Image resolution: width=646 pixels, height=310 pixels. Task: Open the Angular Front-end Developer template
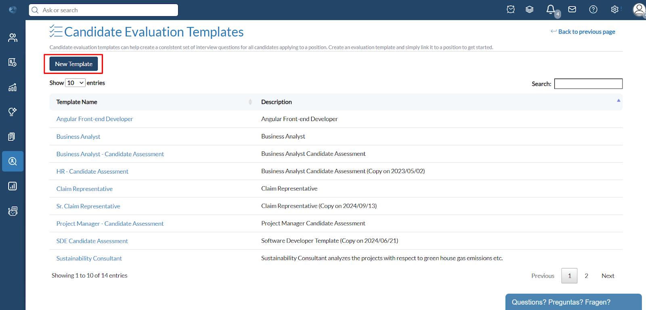pyautogui.click(x=94, y=119)
